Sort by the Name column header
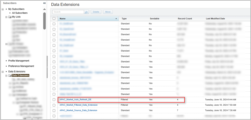 [88, 19]
